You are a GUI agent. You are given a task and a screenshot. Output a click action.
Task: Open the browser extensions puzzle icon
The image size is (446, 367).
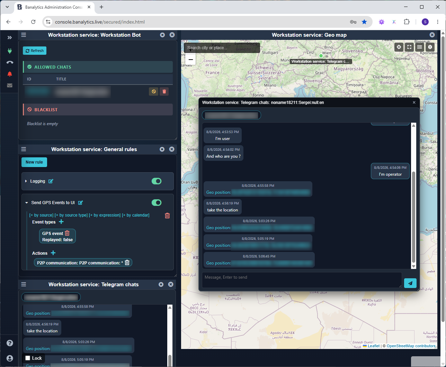tap(407, 22)
